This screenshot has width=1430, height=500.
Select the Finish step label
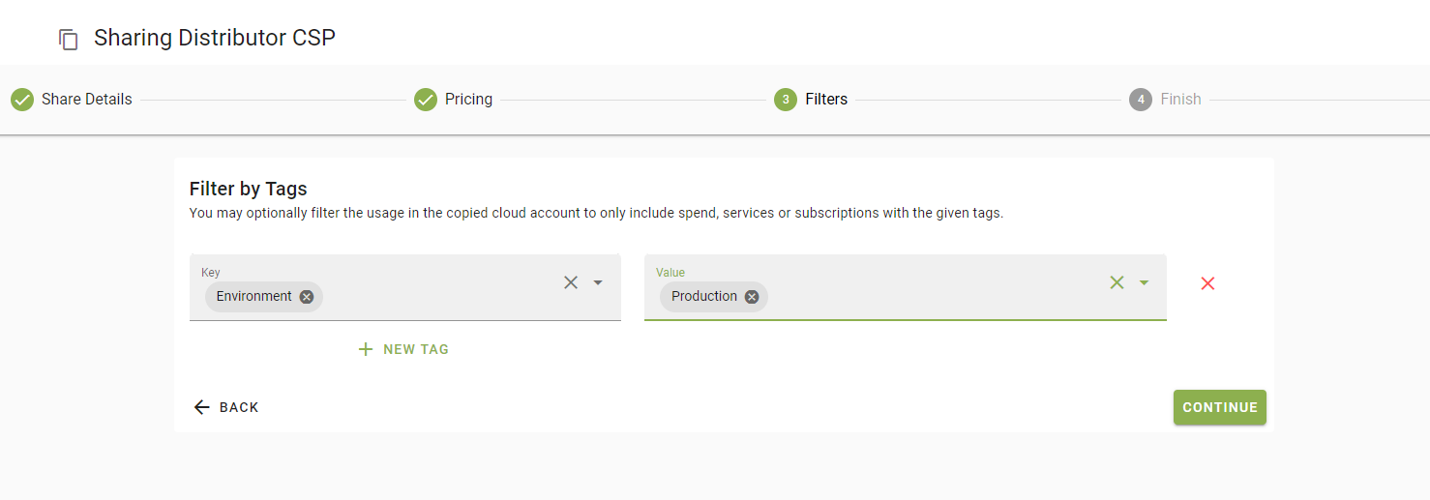[1180, 100]
